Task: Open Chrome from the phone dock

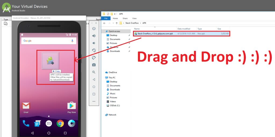Action: tap(60, 123)
